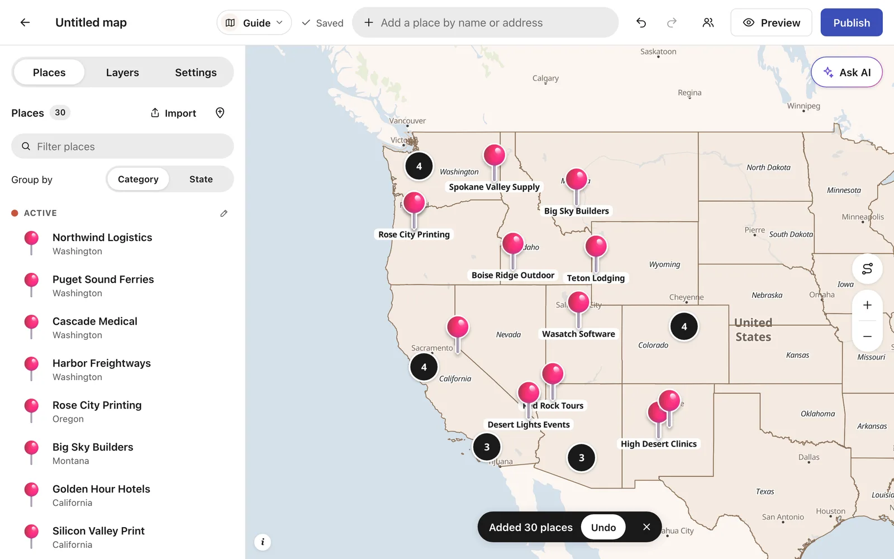The height and width of the screenshot is (559, 894).
Task: Zoom out on the map
Action: [867, 337]
